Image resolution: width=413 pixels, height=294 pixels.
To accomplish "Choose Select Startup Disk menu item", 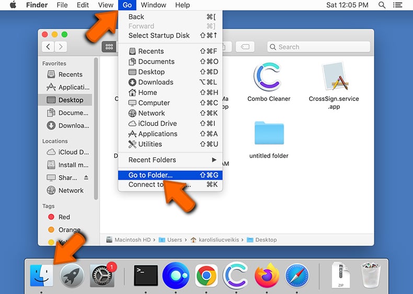I will tap(170, 36).
